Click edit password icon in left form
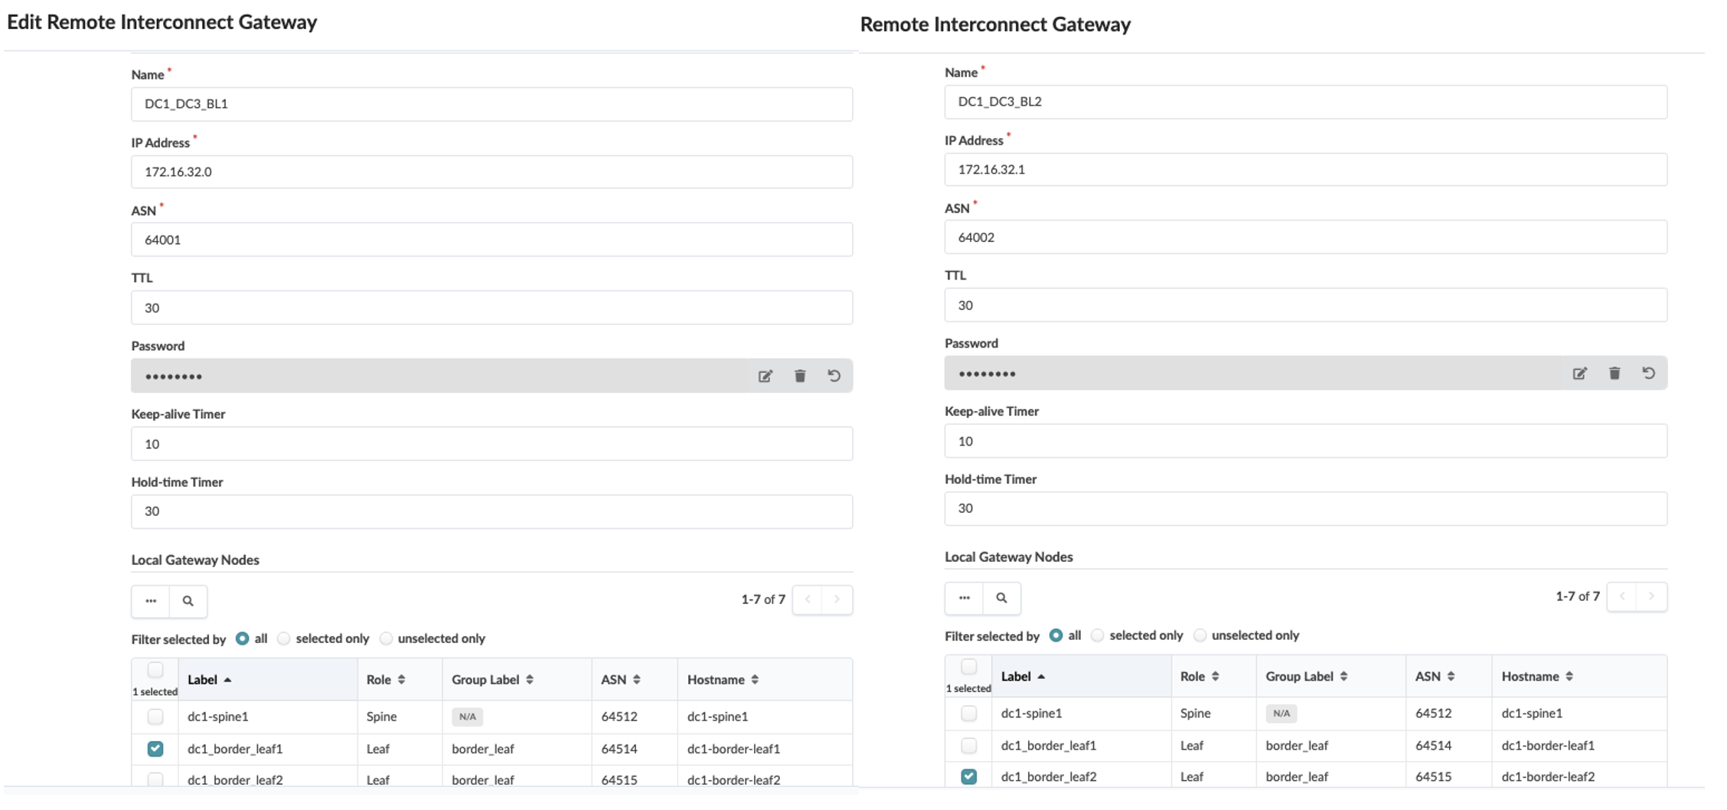The height and width of the screenshot is (810, 1727). (x=765, y=376)
